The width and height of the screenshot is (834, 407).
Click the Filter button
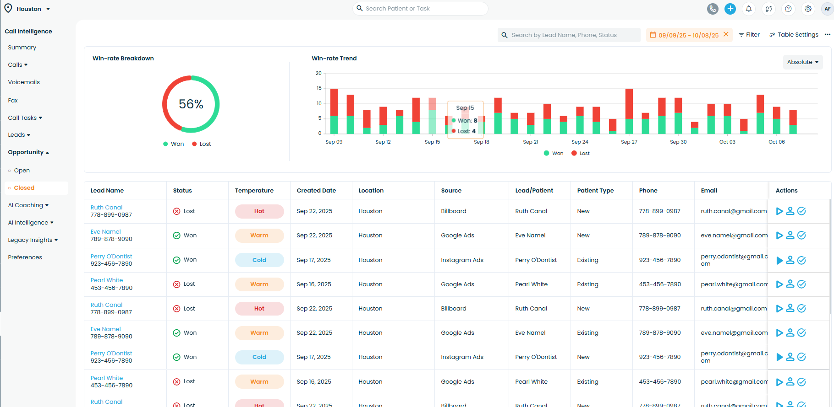749,35
